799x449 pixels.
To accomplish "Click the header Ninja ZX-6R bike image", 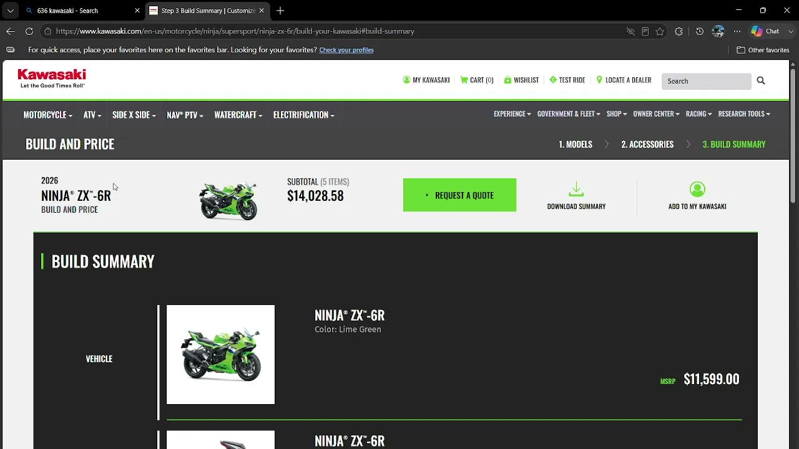I will [x=228, y=200].
